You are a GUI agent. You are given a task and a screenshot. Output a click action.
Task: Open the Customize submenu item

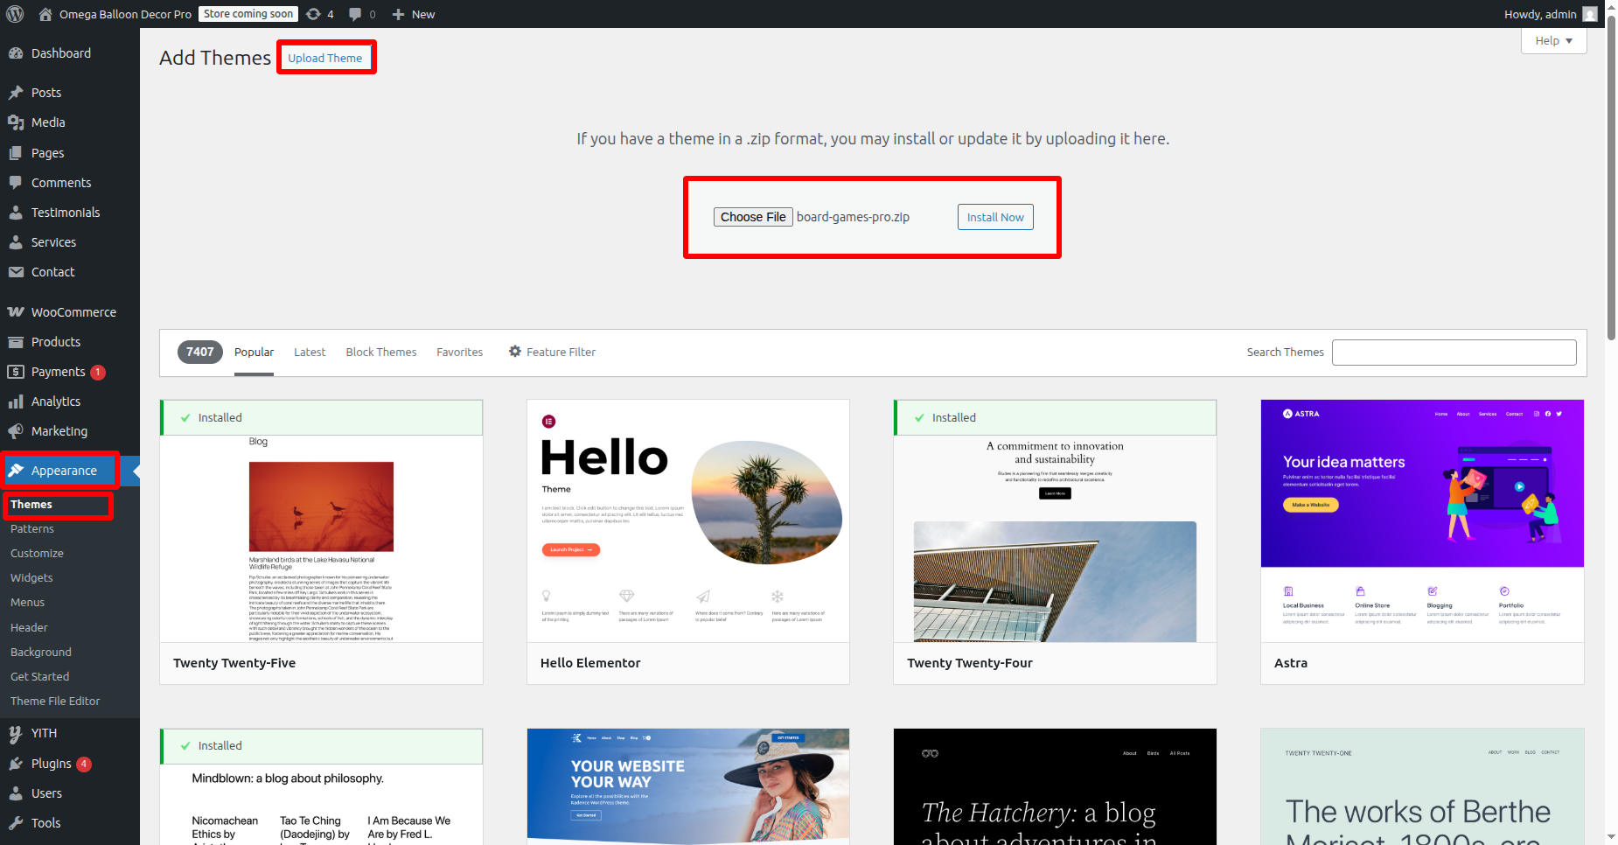click(37, 554)
